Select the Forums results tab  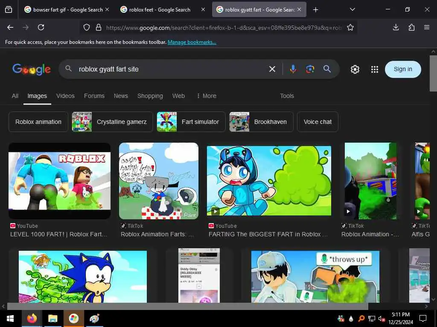point(94,96)
